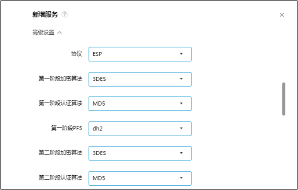Click the 新增服务 dialog title
Viewport: 298px width, 190px height.
pyautogui.click(x=45, y=14)
